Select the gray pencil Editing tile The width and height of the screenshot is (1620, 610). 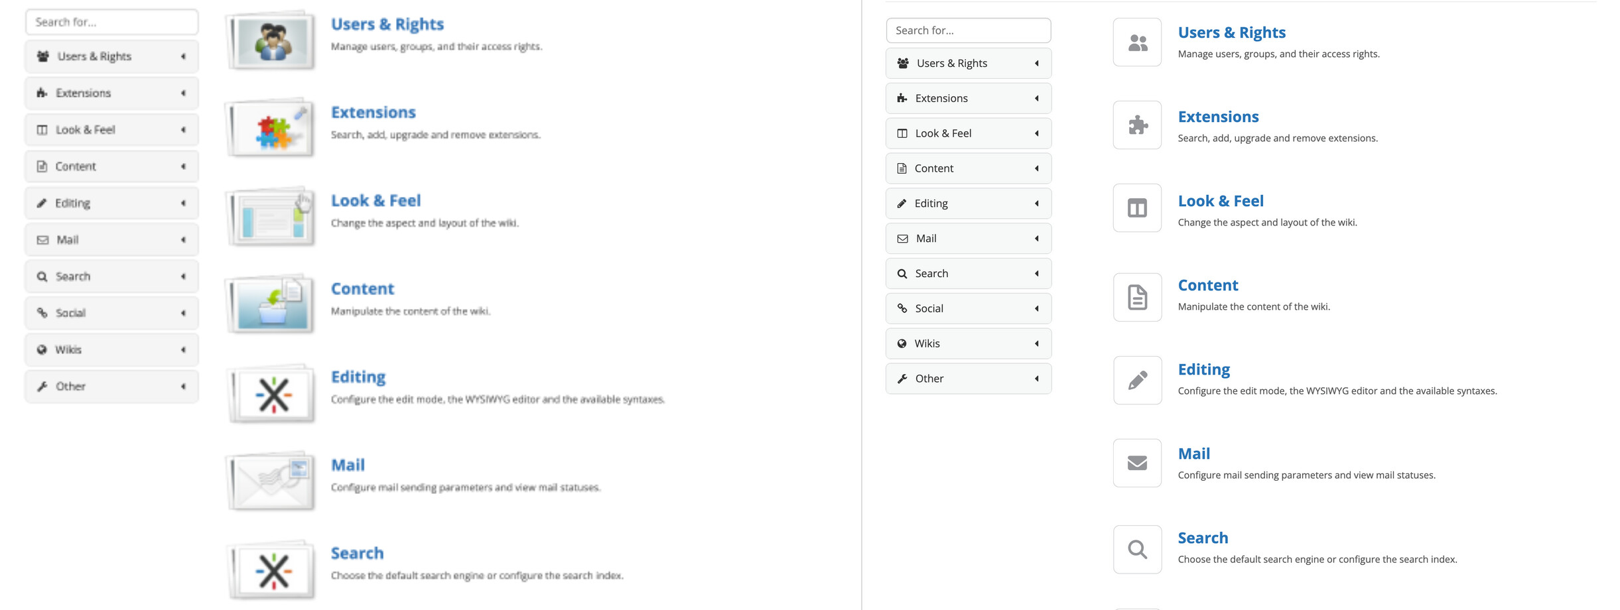point(1137,381)
